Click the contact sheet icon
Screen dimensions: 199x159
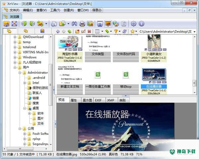click(x=124, y=24)
